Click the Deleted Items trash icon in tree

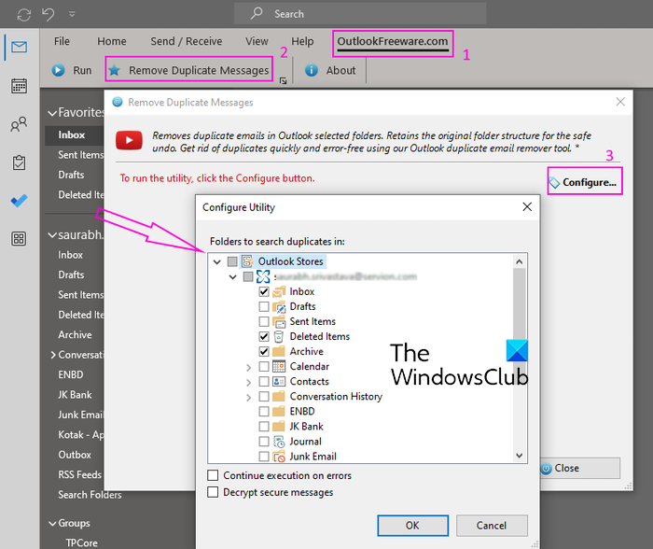pyautogui.click(x=279, y=336)
